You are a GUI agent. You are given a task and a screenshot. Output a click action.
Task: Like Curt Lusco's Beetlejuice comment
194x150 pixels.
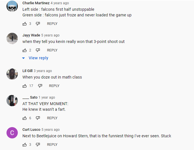click(x=25, y=145)
